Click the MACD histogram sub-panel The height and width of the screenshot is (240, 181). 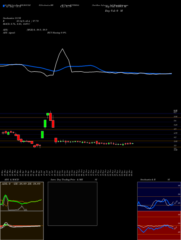(x=22, y=225)
